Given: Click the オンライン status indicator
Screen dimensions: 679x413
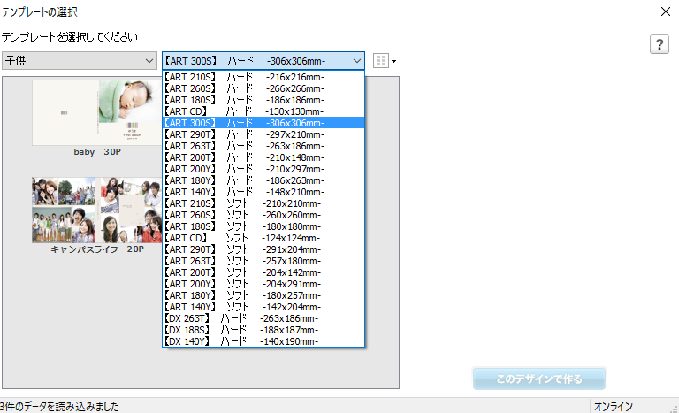Looking at the screenshot, I should coord(614,406).
